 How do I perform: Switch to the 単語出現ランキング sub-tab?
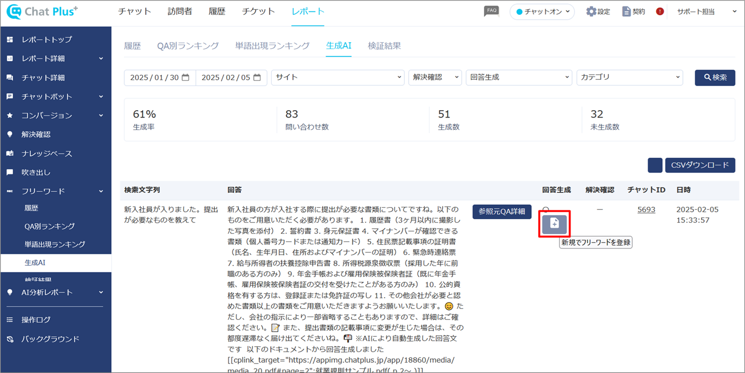point(272,46)
